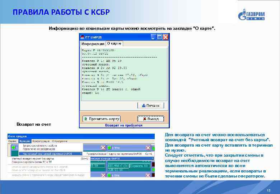This screenshot has height=194, width=280.
Task: Click the Печать button
Action: click(150, 105)
